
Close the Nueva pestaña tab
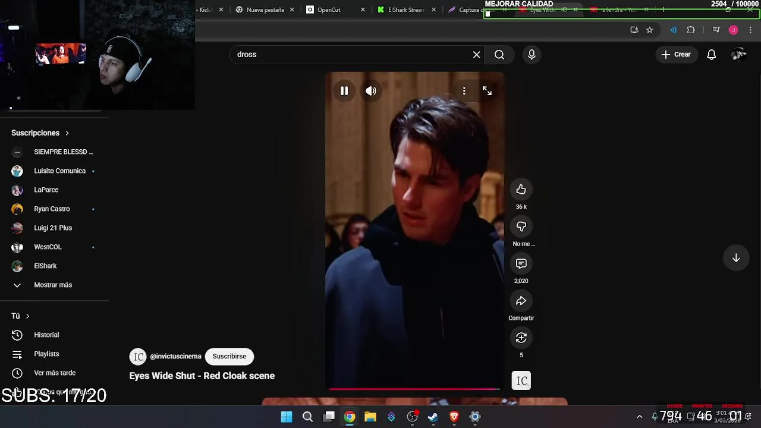pos(292,10)
